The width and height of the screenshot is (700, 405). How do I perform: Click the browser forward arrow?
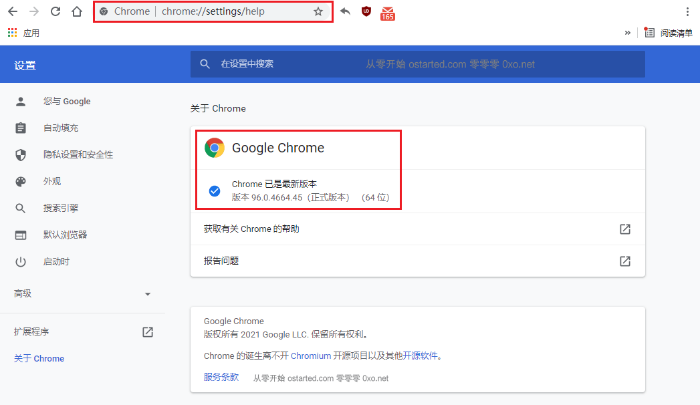pyautogui.click(x=34, y=11)
